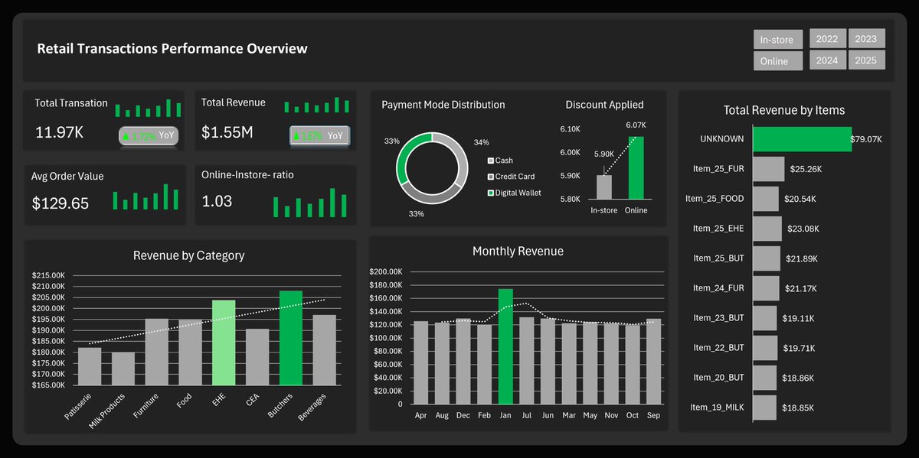919x458 pixels.
Task: Select the In-store filter button
Action: [777, 38]
